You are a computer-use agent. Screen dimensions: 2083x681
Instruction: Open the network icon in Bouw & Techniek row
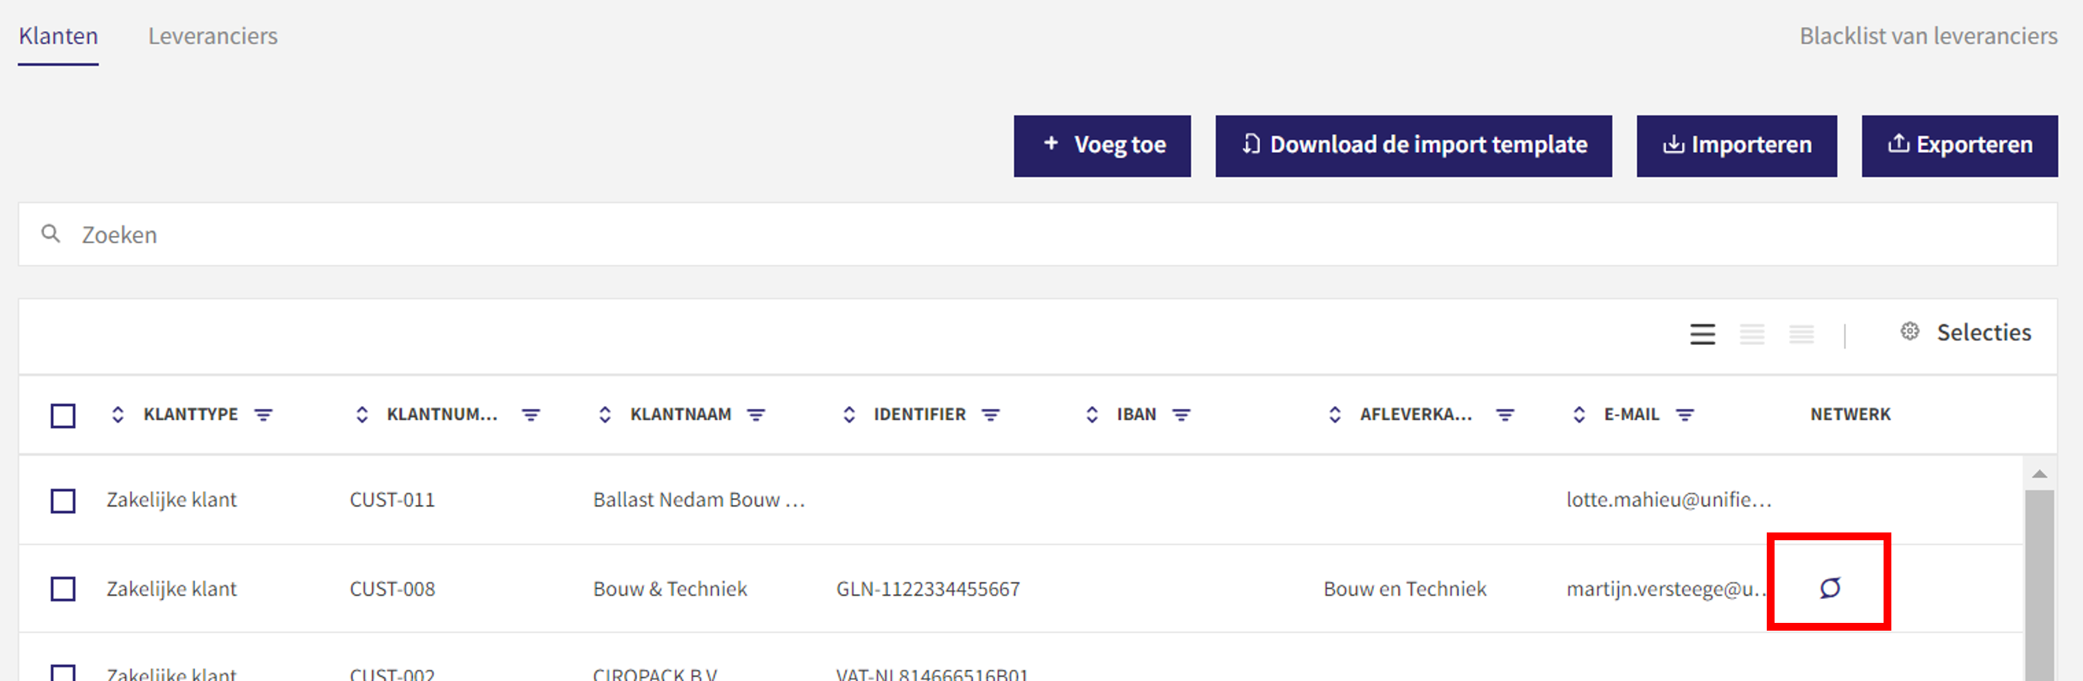click(x=1830, y=588)
